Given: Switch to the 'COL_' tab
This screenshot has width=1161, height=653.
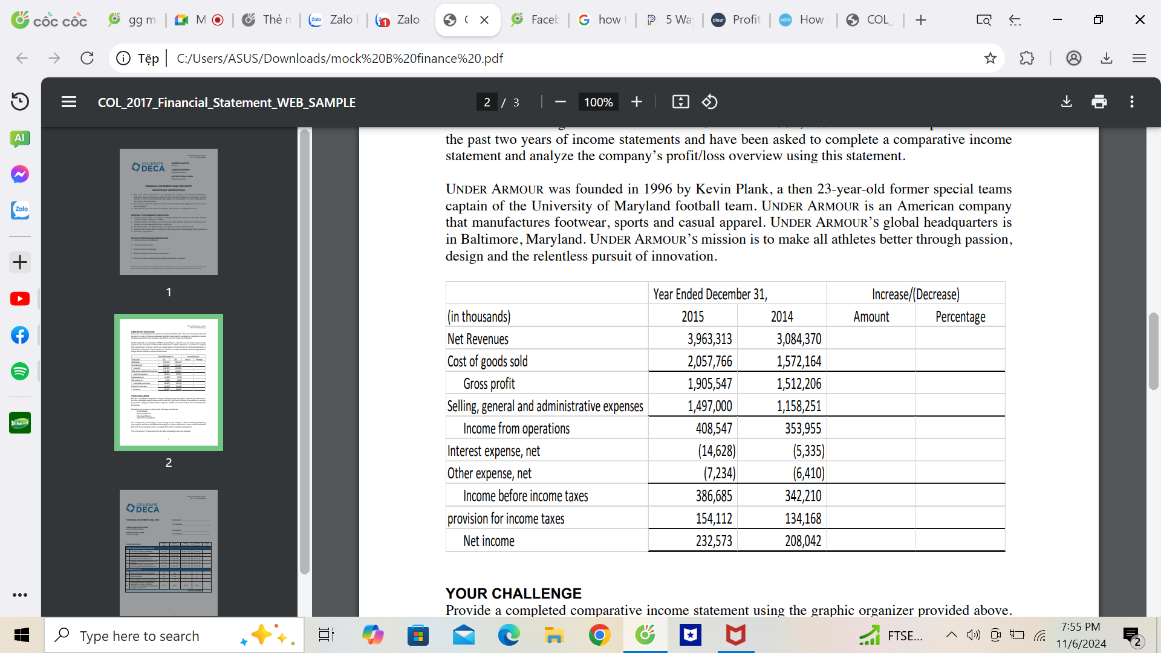Looking at the screenshot, I should coord(870,20).
